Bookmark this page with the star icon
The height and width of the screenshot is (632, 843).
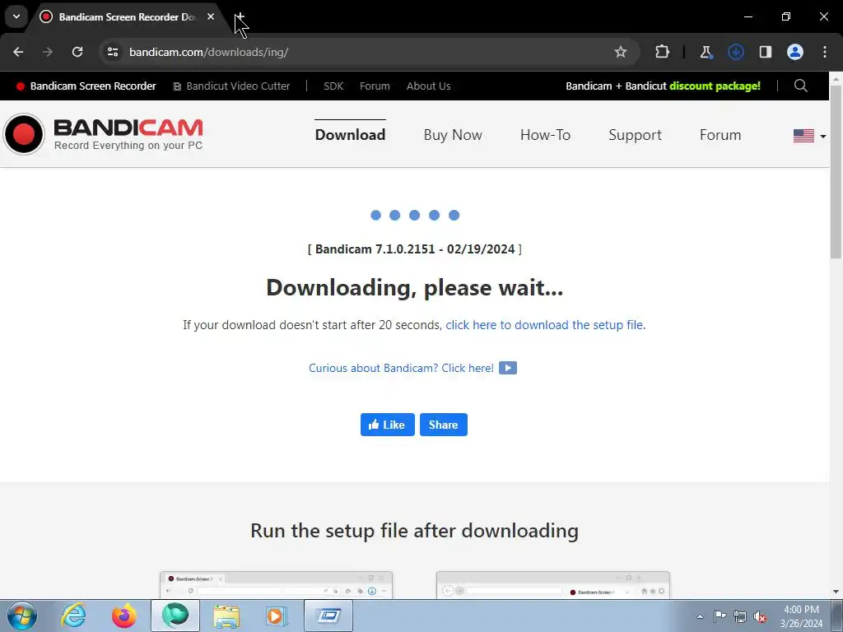[x=621, y=52]
